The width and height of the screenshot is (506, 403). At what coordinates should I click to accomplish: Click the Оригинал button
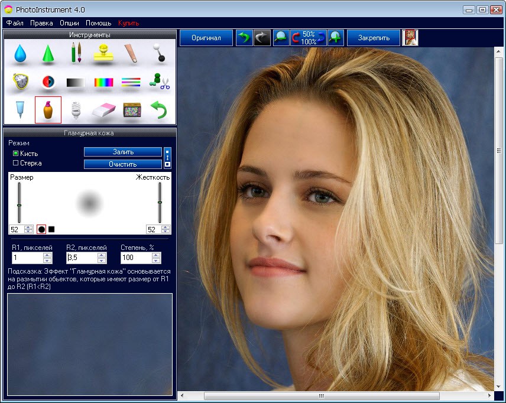tap(206, 37)
